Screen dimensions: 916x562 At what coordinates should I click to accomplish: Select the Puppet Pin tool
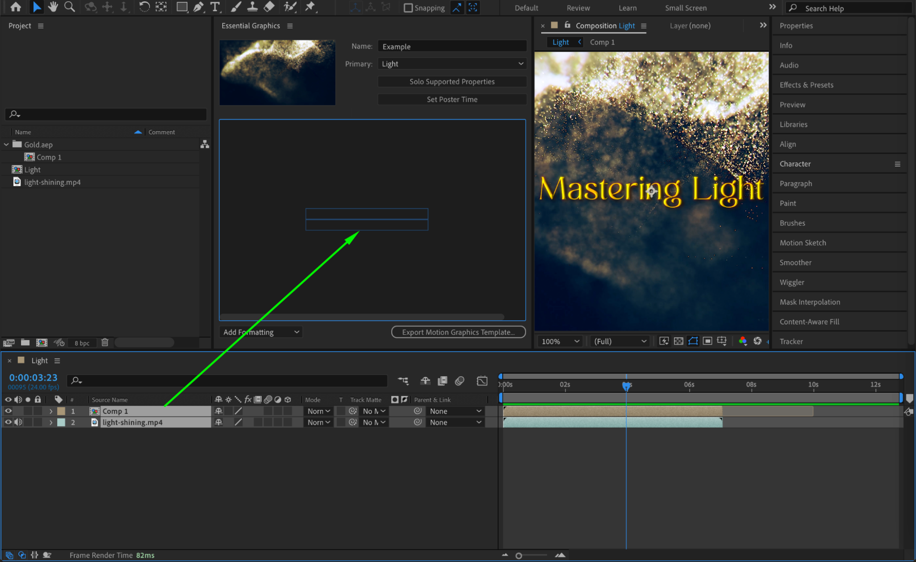pos(310,7)
